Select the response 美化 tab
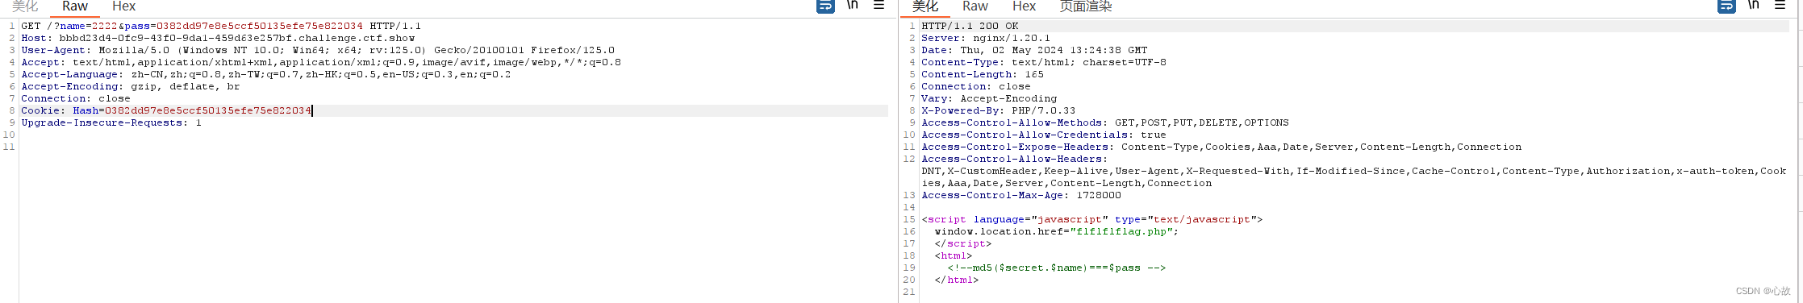Screen dimensions: 1803x303 pos(925,6)
